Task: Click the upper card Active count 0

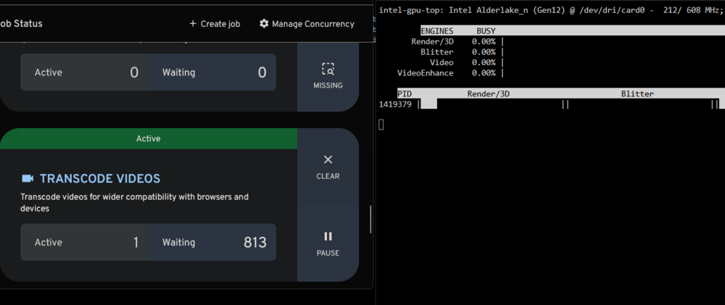Action: pyautogui.click(x=133, y=72)
